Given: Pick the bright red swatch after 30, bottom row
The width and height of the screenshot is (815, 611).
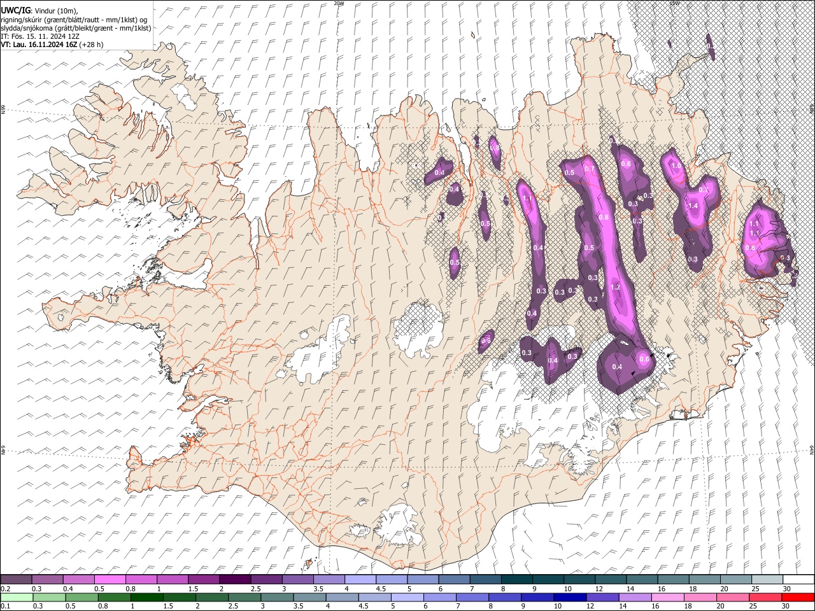Looking at the screenshot, I should [x=798, y=597].
